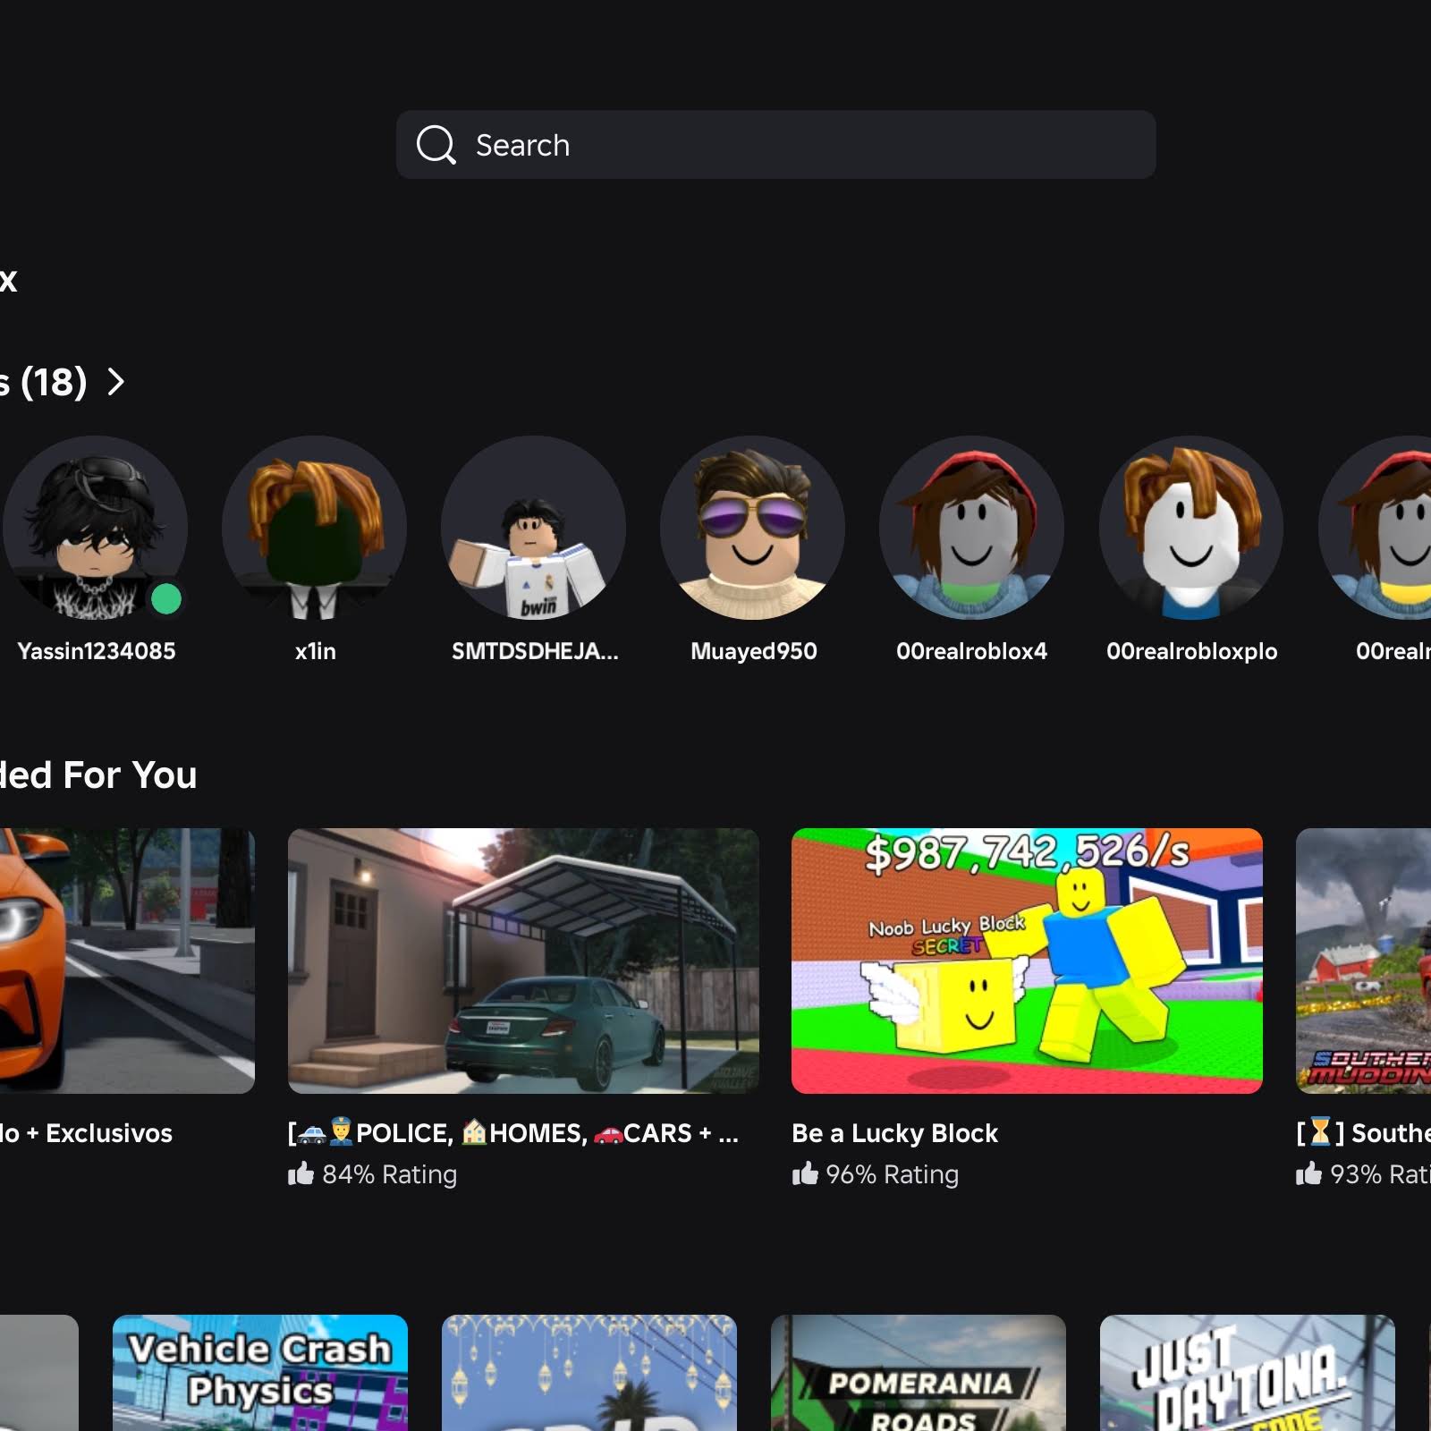
Task: Open the Pomerania Roads game tile
Action: 919,1373
